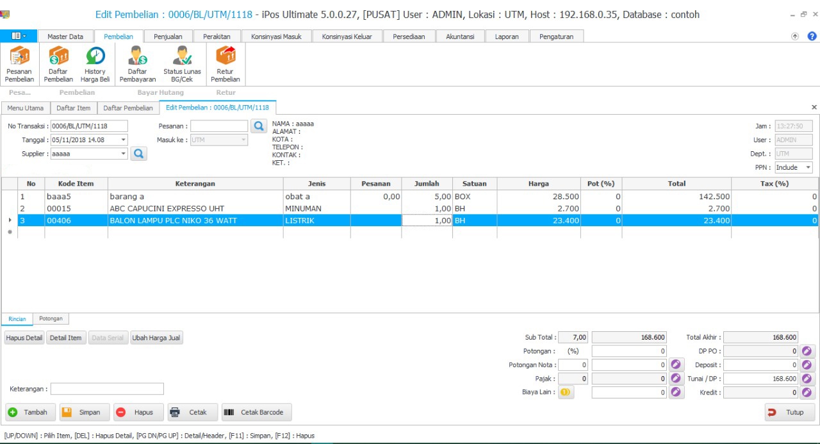Switch to the Penjualan ribbon tab
Image resolution: width=820 pixels, height=444 pixels.
[168, 37]
